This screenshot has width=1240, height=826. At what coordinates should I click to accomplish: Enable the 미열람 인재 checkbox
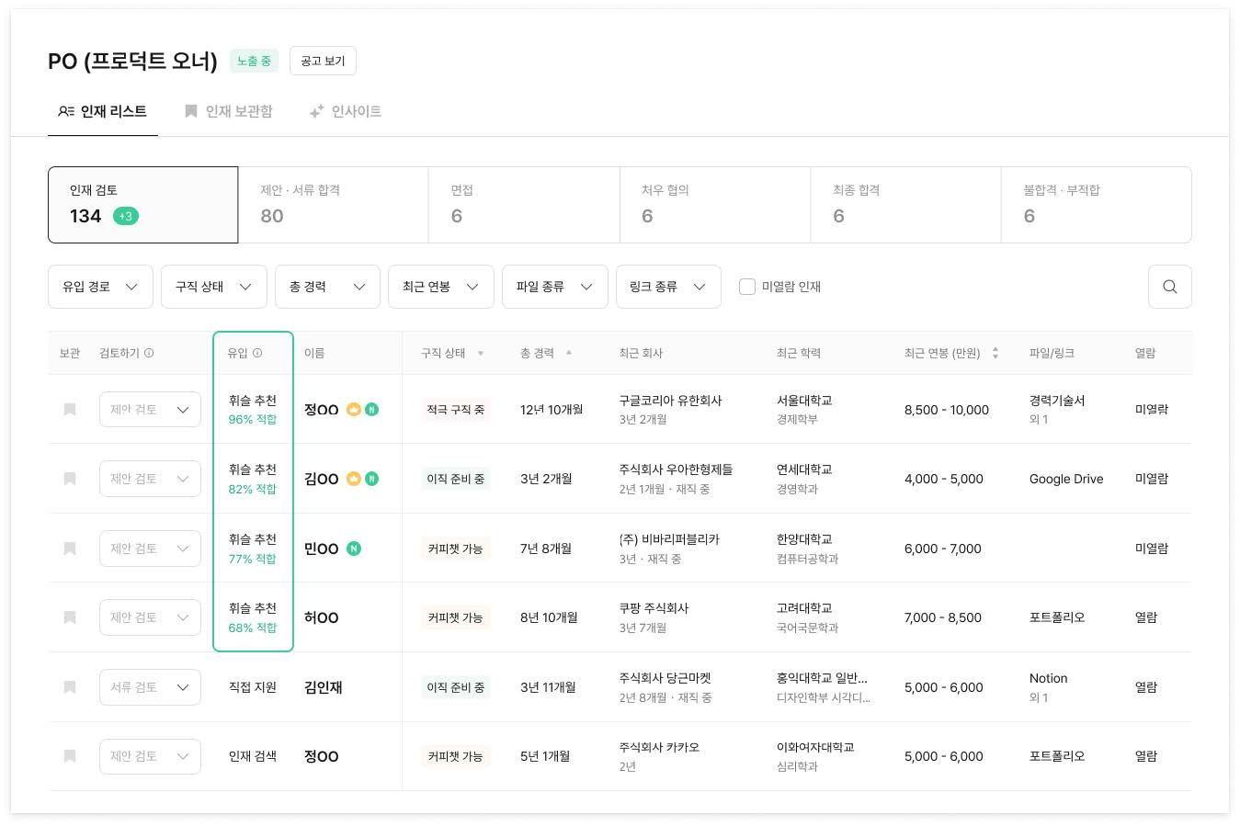(x=747, y=287)
